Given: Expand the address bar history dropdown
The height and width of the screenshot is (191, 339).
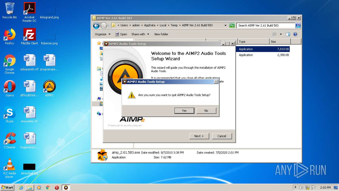Looking at the screenshot, I should [x=225, y=25].
